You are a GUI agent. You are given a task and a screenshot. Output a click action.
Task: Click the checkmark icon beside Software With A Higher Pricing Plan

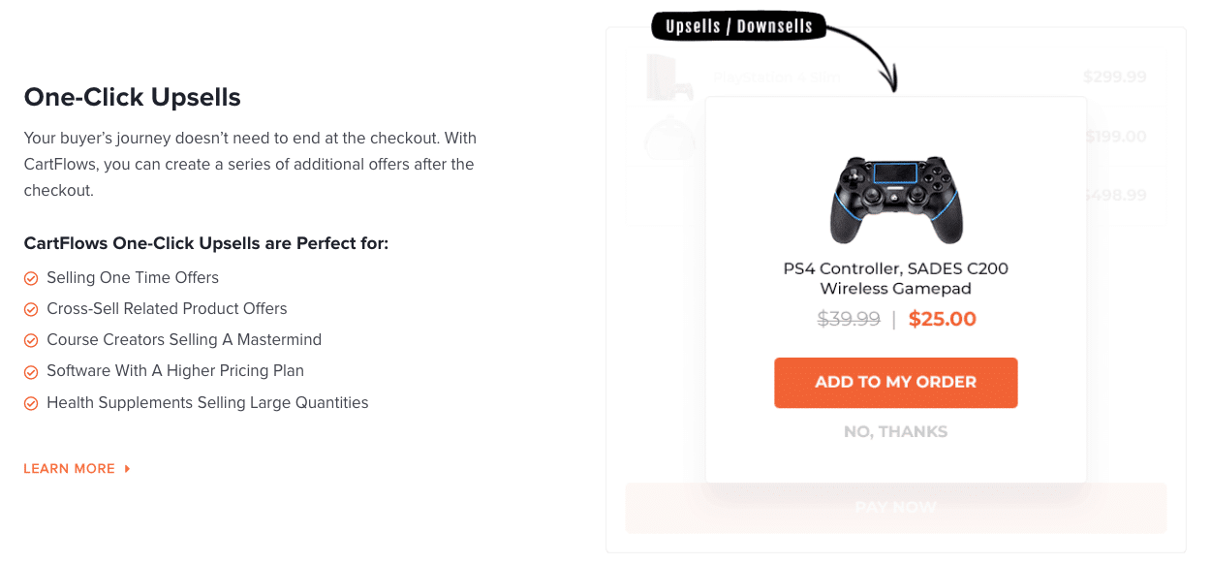[x=31, y=371]
